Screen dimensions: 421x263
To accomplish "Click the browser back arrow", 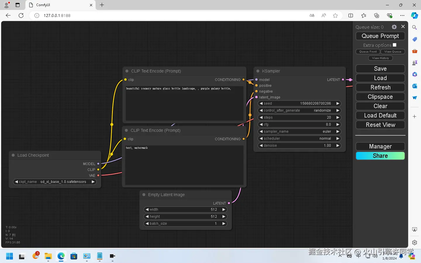I will coord(8,15).
